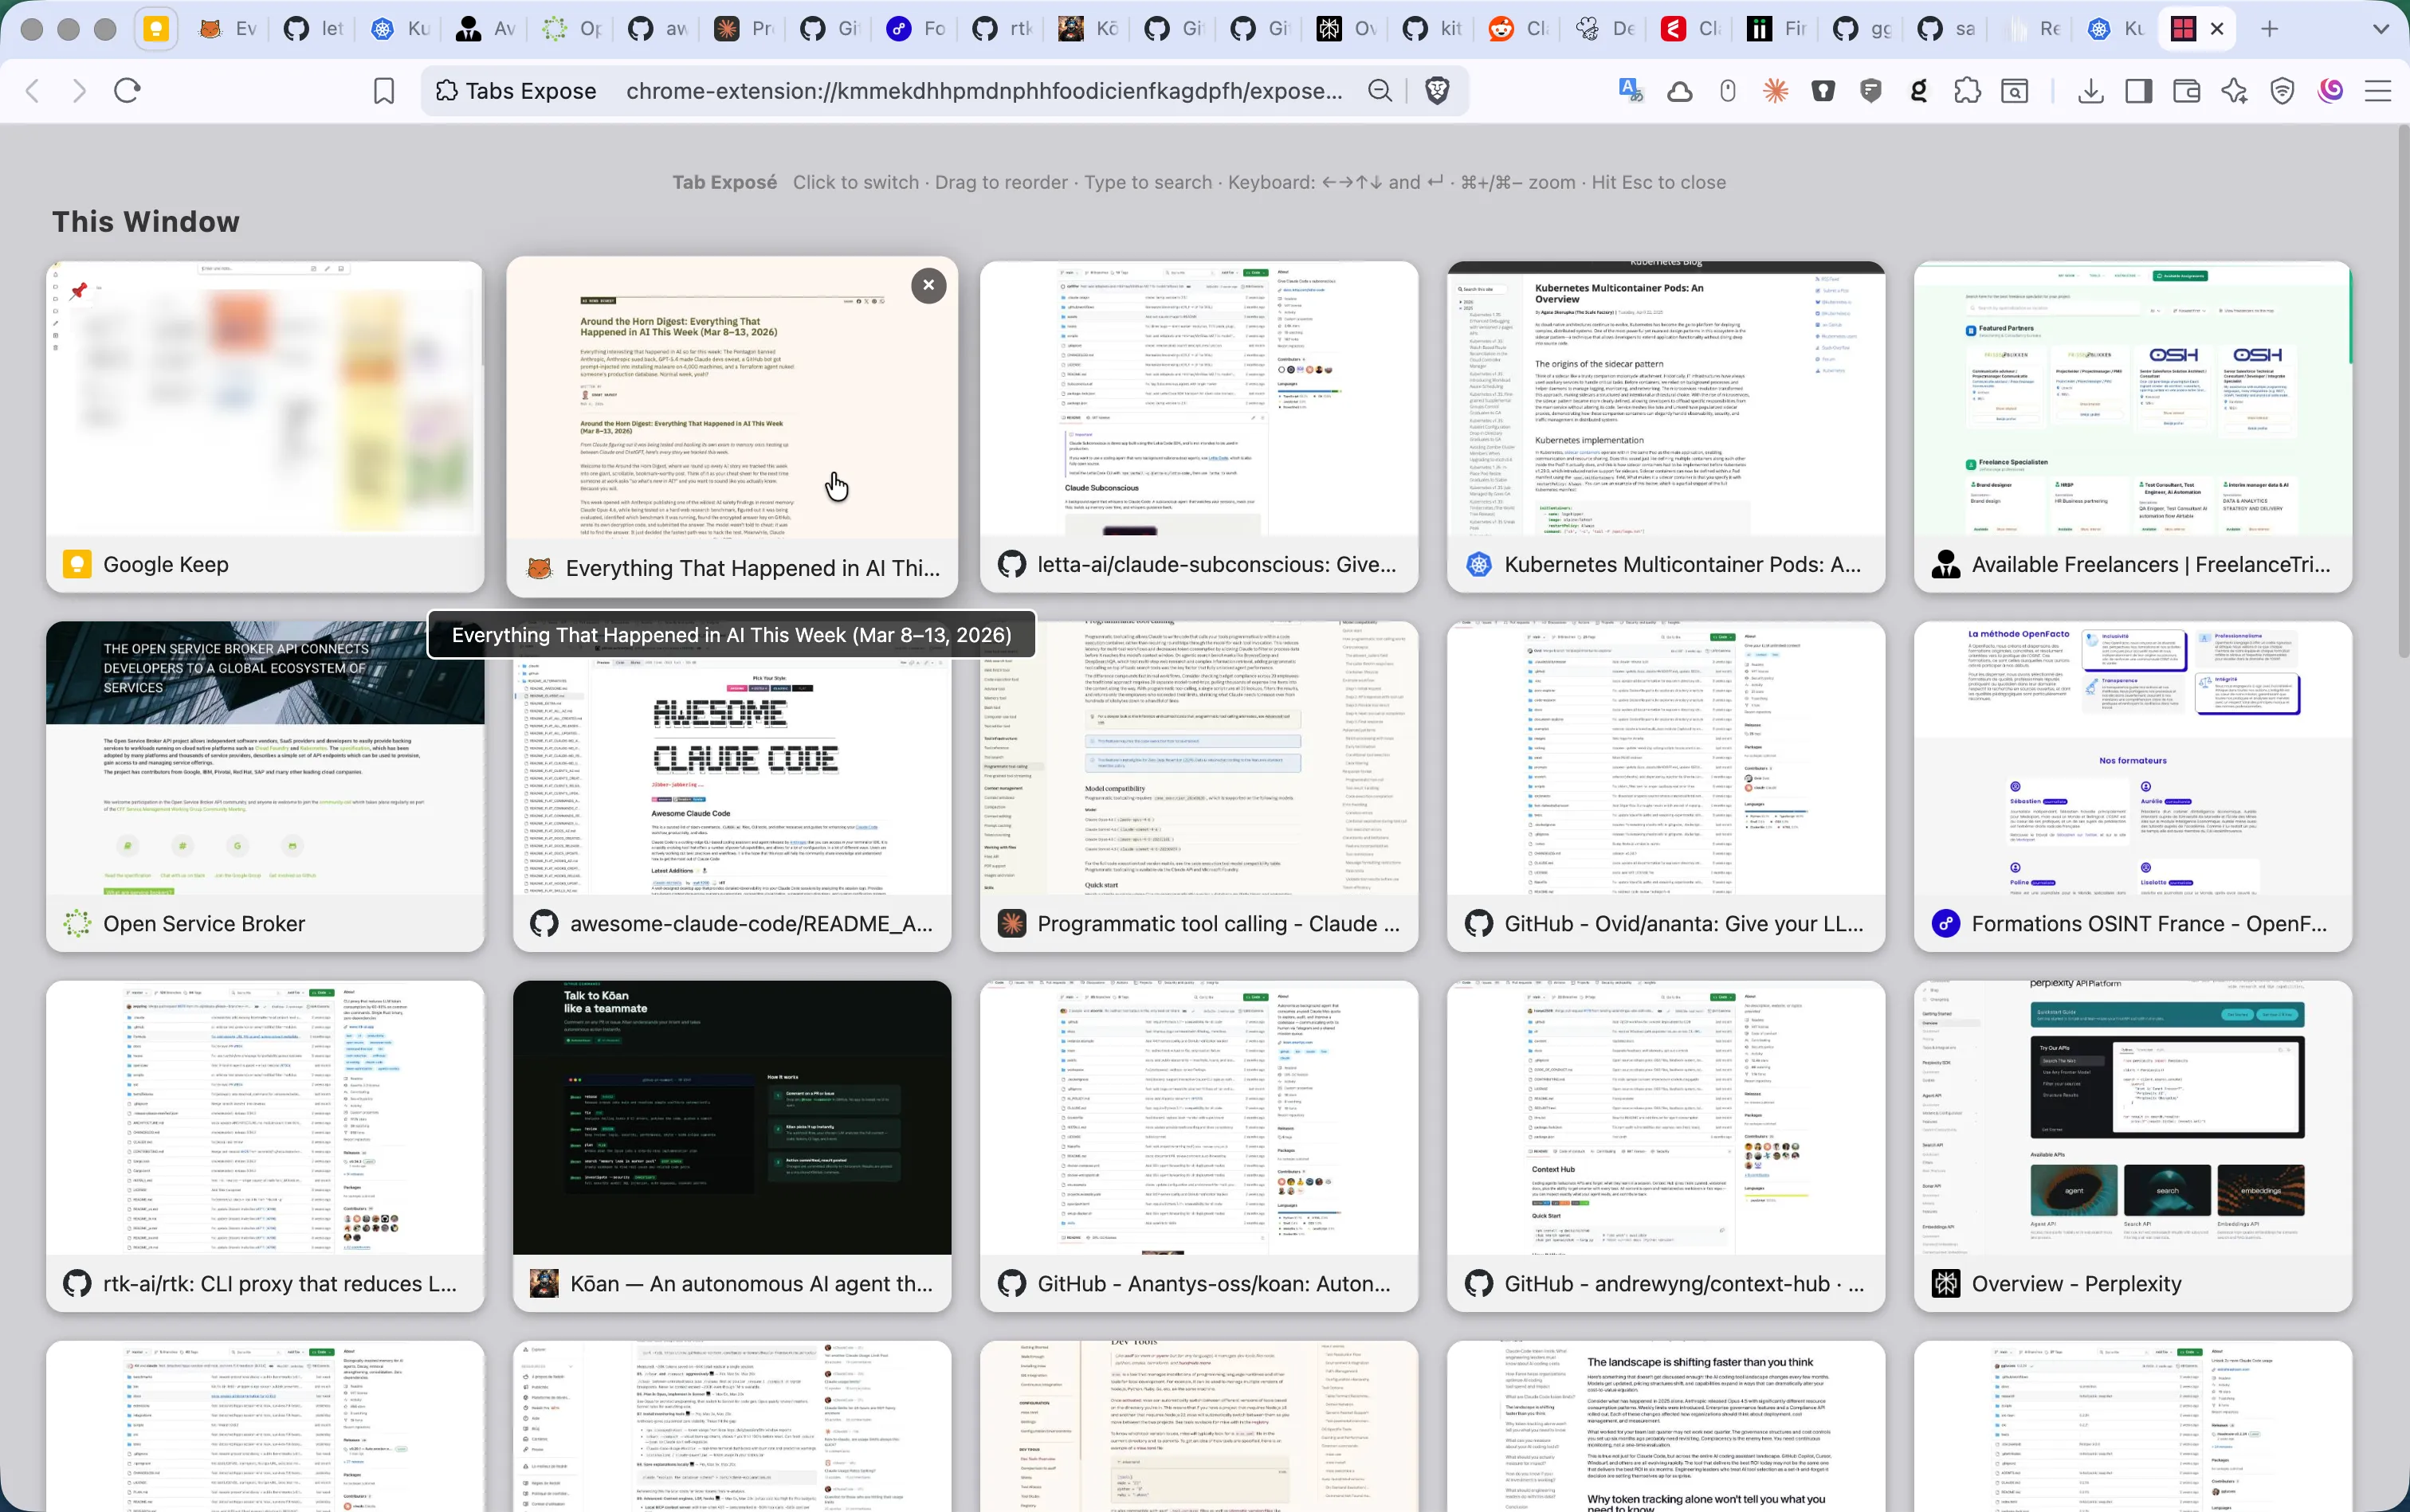Open Kōan autonomous AI agent thumbnail
2410x1512 pixels.
point(732,1147)
